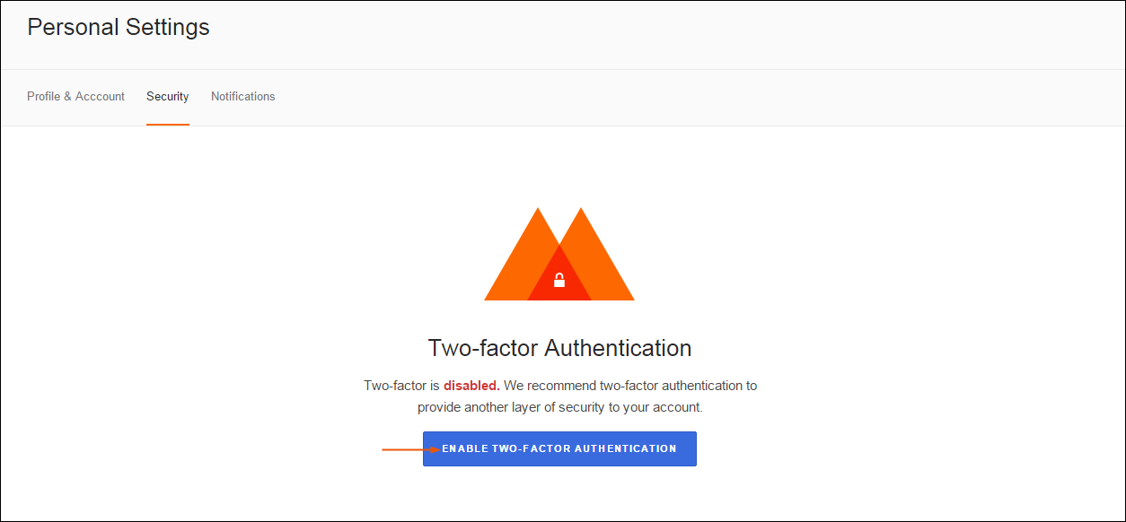
Task: Enable two-factor authentication with the blue button
Action: [559, 448]
